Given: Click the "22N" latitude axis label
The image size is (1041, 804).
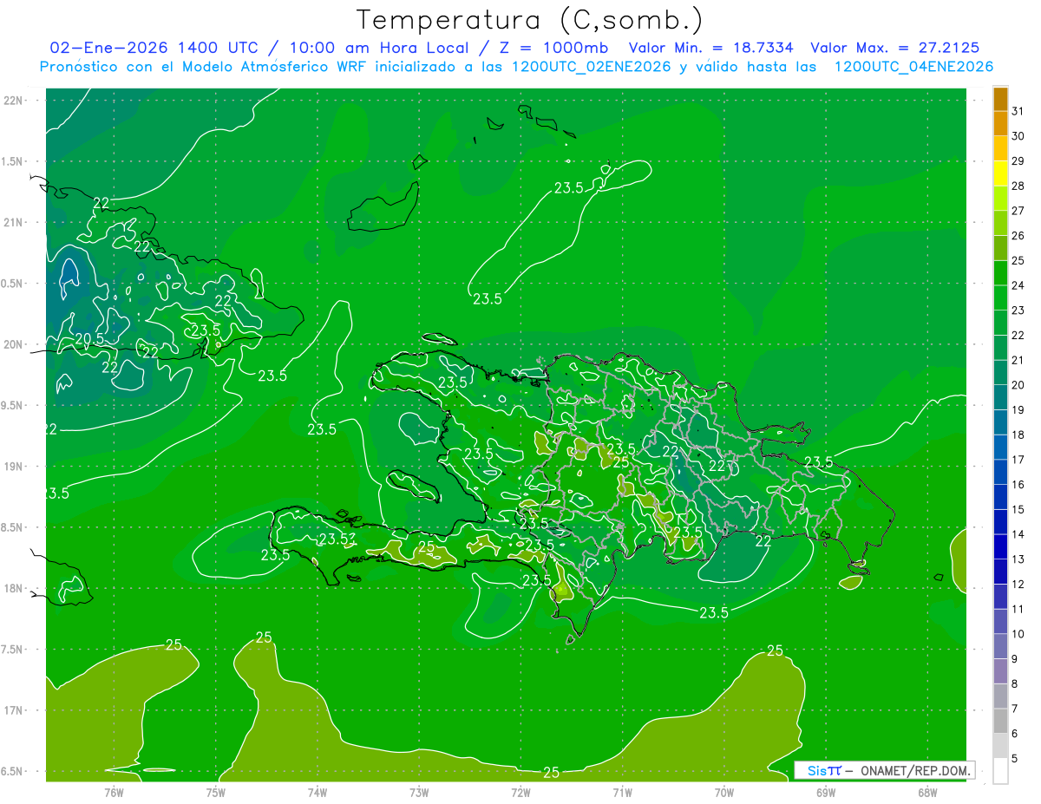Looking at the screenshot, I should tap(13, 100).
